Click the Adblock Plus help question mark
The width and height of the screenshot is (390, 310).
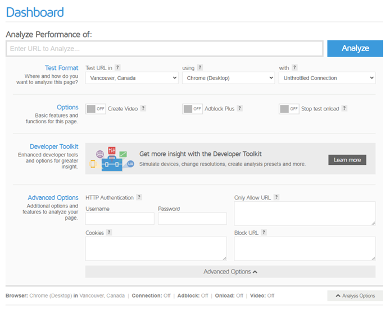coord(239,108)
